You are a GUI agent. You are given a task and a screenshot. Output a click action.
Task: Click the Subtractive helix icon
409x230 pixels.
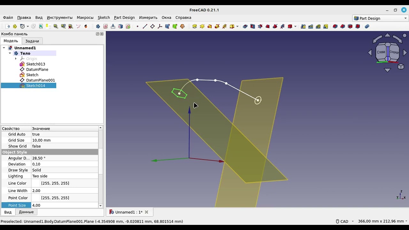pos(282,27)
